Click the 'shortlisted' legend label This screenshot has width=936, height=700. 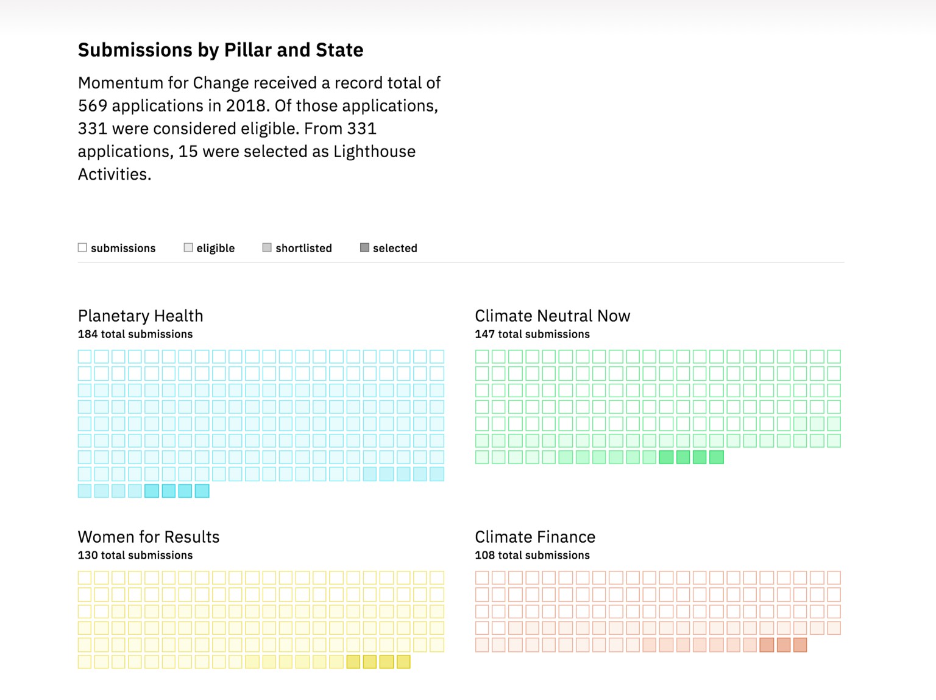pos(303,248)
